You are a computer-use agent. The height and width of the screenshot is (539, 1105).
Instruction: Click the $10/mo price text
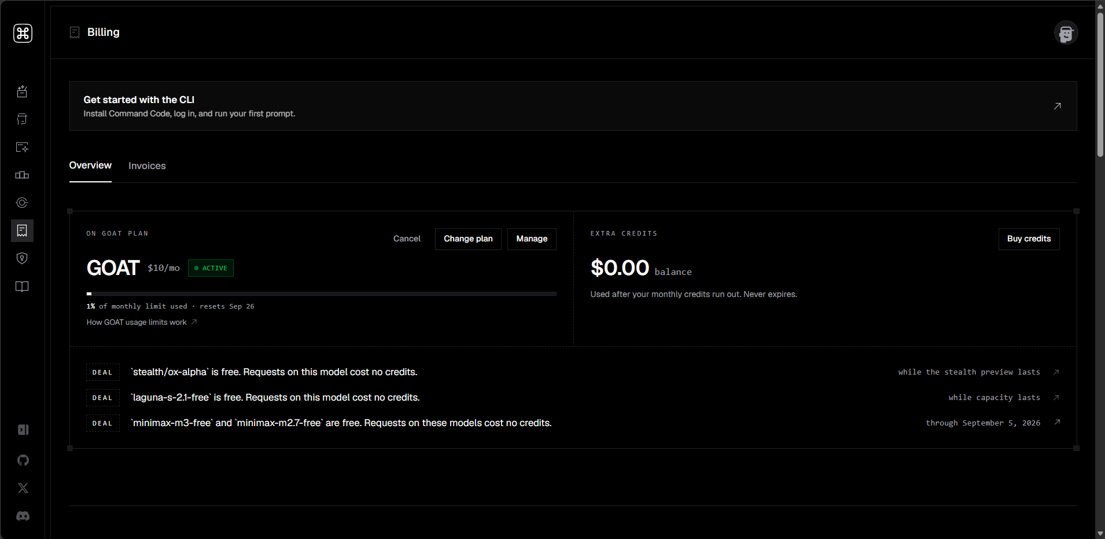(x=164, y=268)
